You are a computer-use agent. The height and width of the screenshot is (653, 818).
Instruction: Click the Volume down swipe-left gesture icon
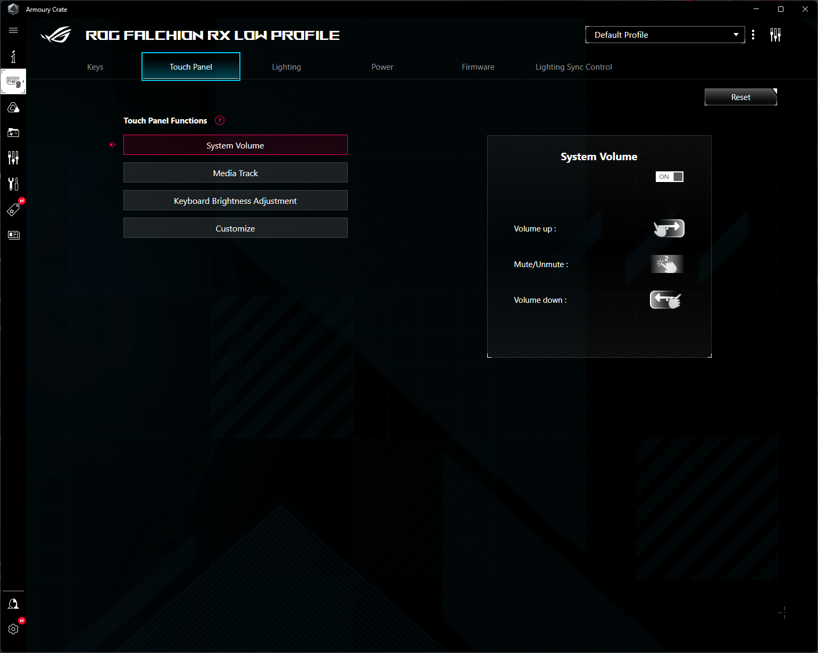666,300
